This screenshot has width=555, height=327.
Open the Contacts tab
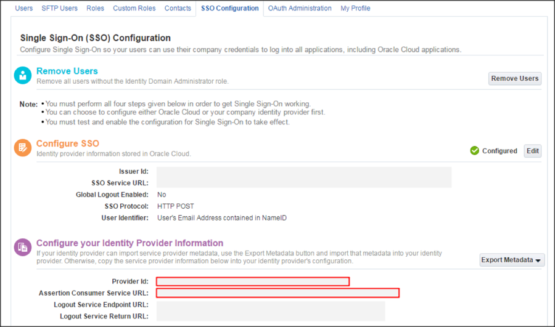point(178,8)
